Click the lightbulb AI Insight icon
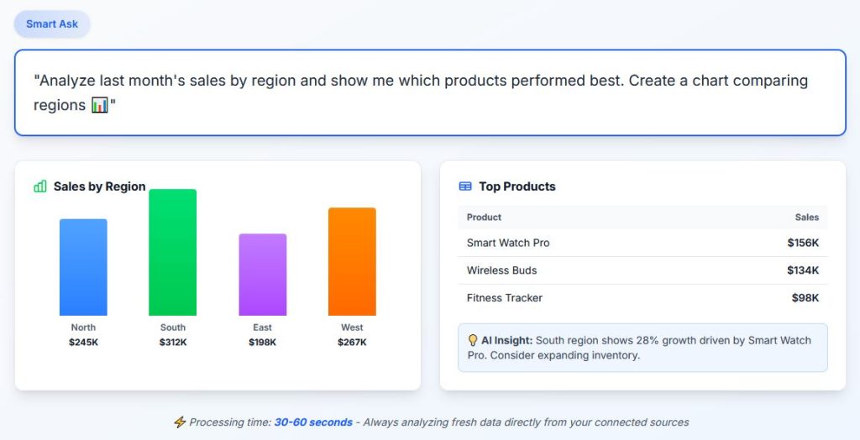Image resolution: width=860 pixels, height=440 pixels. 473,340
